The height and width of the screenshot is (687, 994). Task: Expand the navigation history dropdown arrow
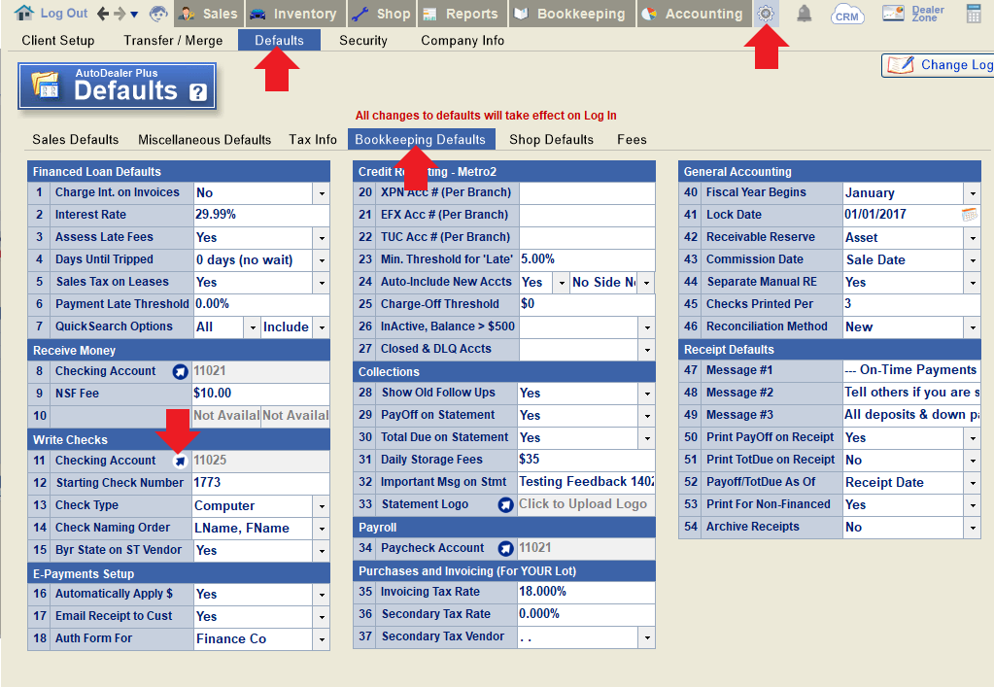point(134,14)
